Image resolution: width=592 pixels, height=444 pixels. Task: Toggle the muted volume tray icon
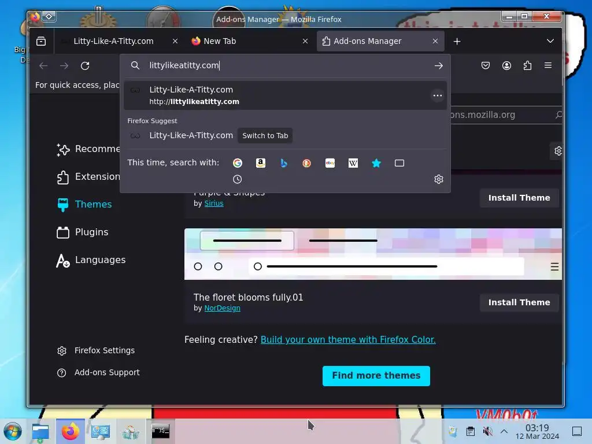(x=488, y=431)
